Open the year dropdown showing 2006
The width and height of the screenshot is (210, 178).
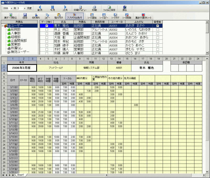(x=12, y=8)
